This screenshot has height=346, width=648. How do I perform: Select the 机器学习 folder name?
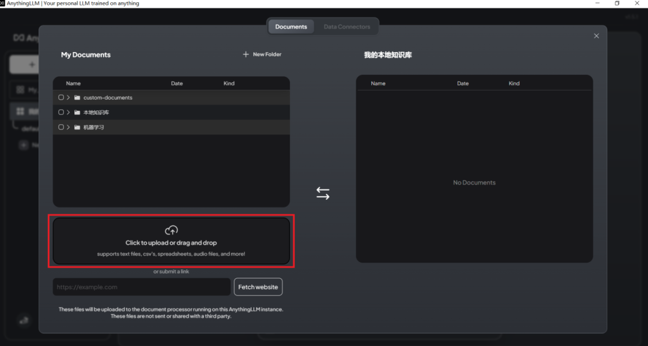(x=94, y=127)
